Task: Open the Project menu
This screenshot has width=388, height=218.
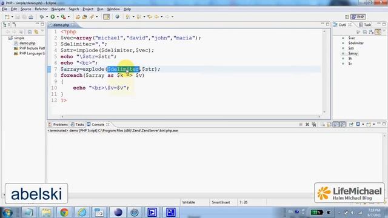Action: 88,9
